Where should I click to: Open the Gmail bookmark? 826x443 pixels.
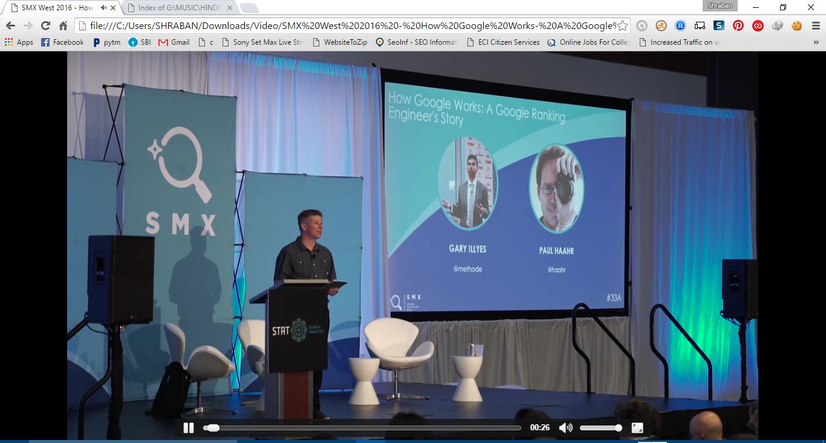[174, 42]
